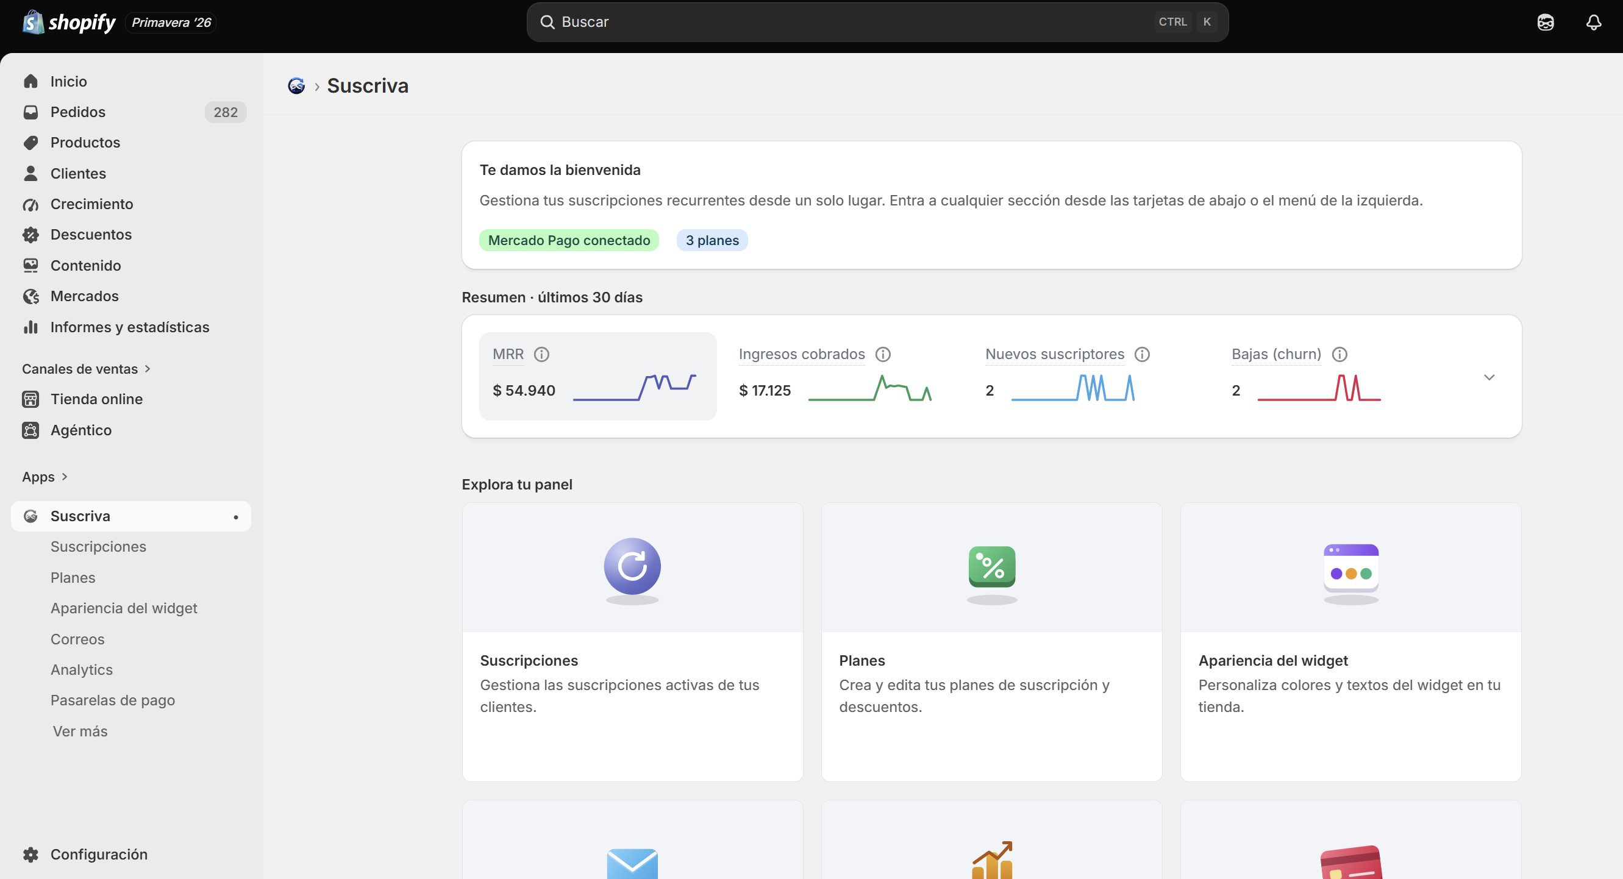Screen dimensions: 1623x879
Task: Click the Bajas (churn) info icon
Action: click(x=1339, y=354)
